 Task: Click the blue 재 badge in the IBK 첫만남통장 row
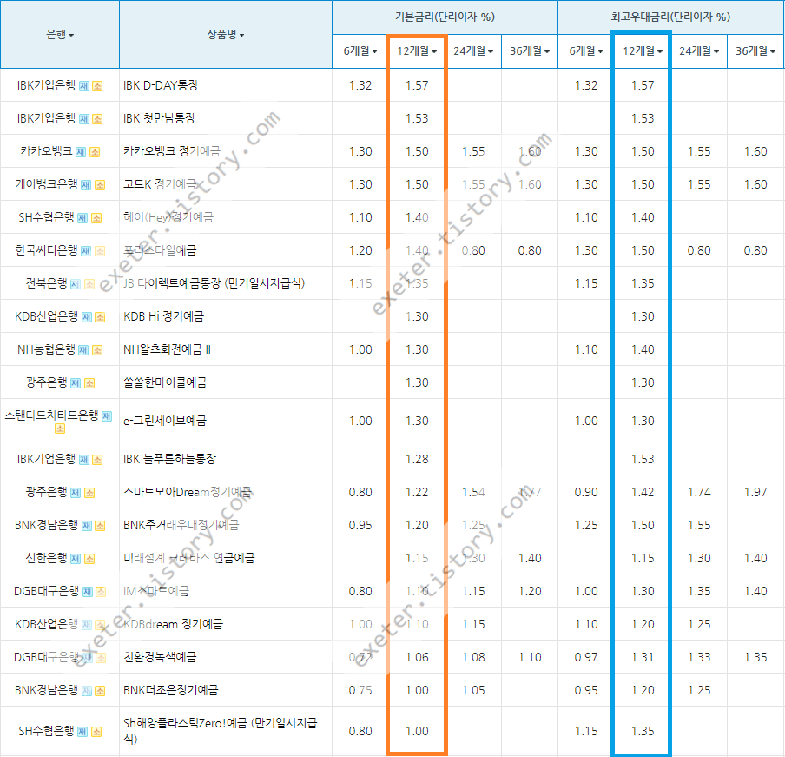pos(84,119)
